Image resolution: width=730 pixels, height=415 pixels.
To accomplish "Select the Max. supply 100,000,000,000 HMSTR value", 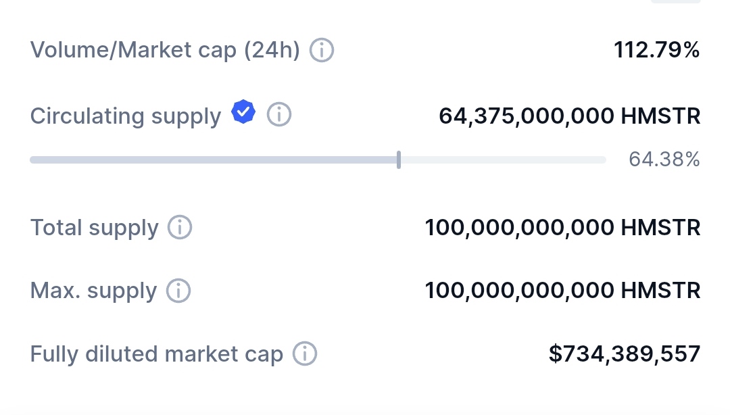I will tap(562, 291).
